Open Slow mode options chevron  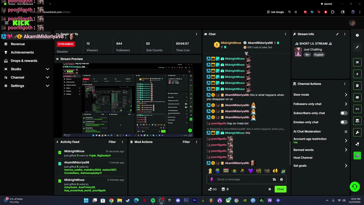[x=346, y=95]
